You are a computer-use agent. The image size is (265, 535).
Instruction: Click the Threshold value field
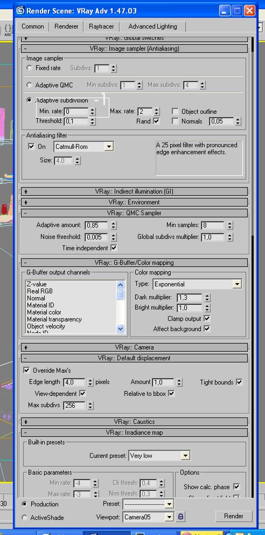(76, 121)
